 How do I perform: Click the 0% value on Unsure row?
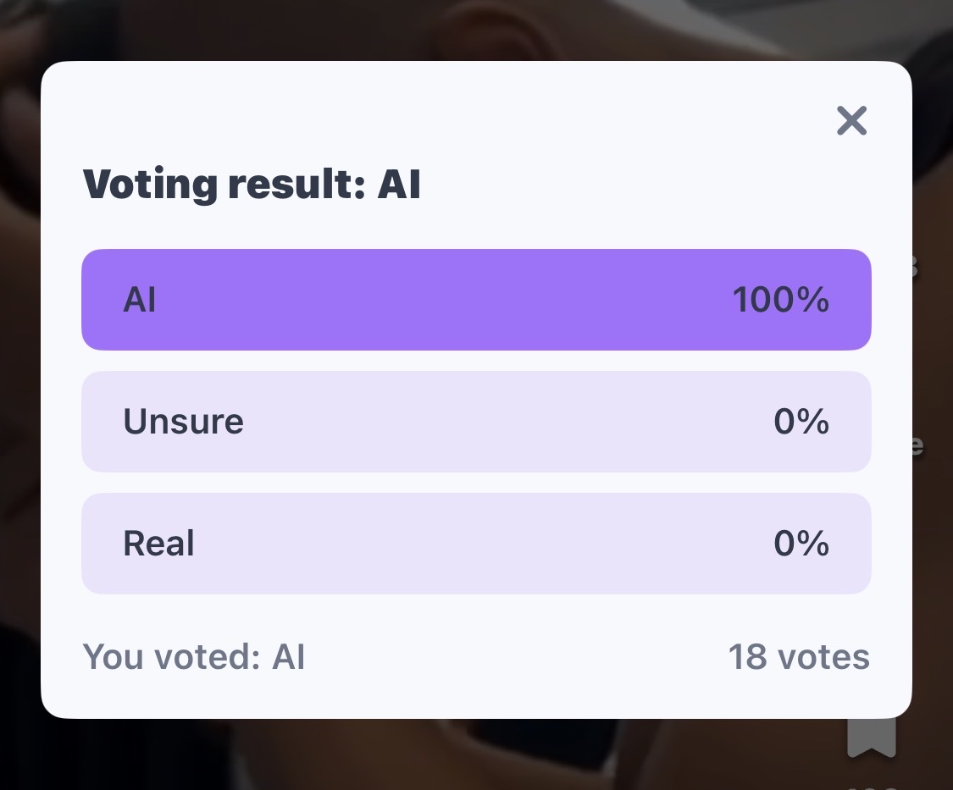pyautogui.click(x=801, y=422)
